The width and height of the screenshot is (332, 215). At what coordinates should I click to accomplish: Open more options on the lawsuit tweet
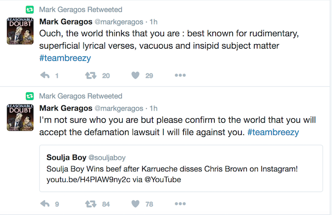(x=180, y=203)
